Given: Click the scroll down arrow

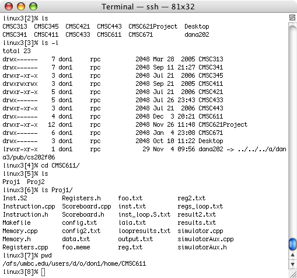Looking at the screenshot, I should pos(292,264).
